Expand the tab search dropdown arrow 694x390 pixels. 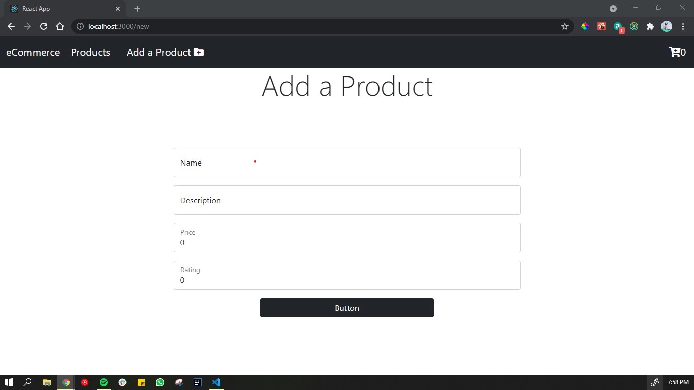tap(613, 9)
